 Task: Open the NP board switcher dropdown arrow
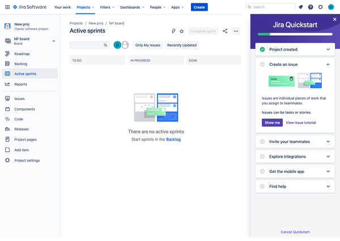pyautogui.click(x=54, y=41)
